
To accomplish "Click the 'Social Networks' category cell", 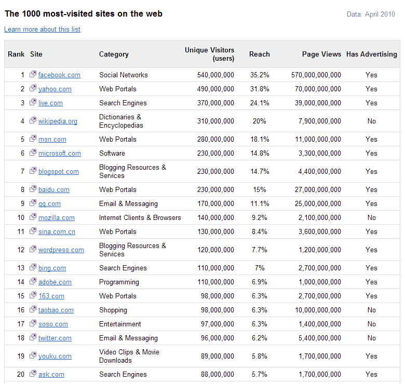I will pyautogui.click(x=123, y=75).
